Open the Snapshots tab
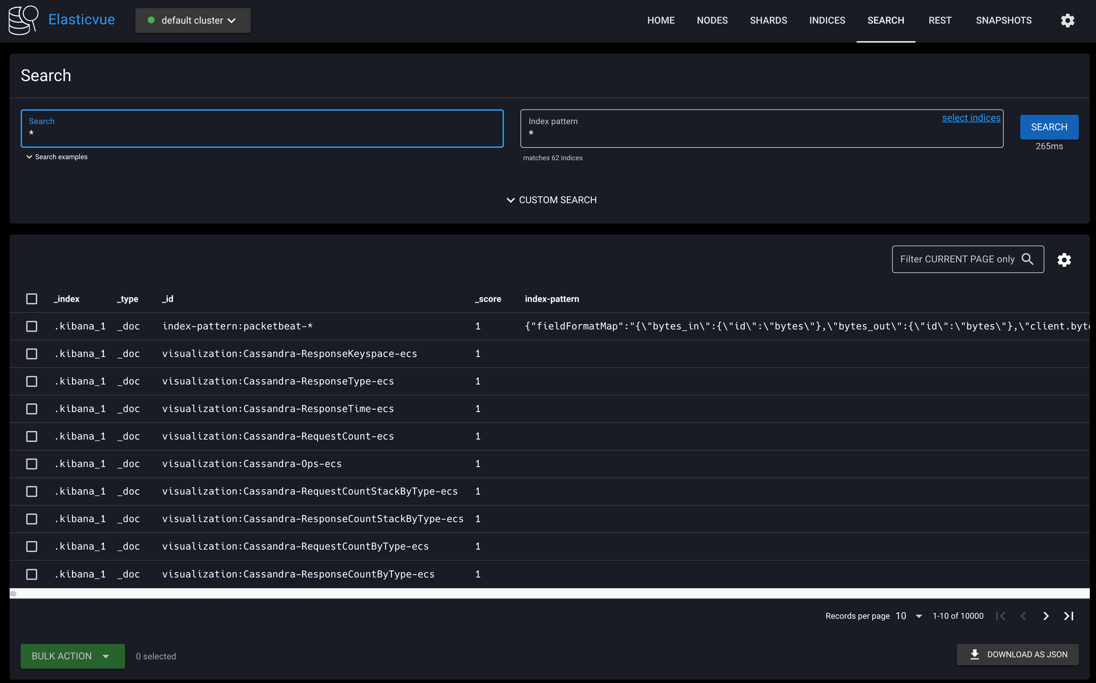 pos(1004,21)
